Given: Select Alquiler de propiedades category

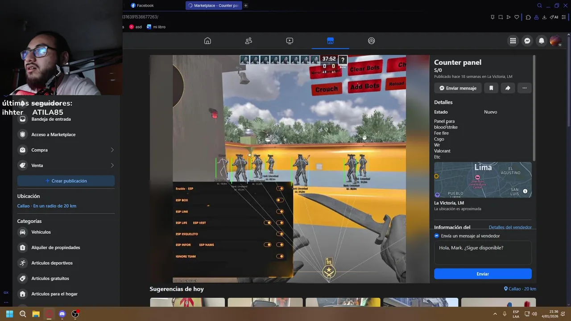Looking at the screenshot, I should 66,247.
